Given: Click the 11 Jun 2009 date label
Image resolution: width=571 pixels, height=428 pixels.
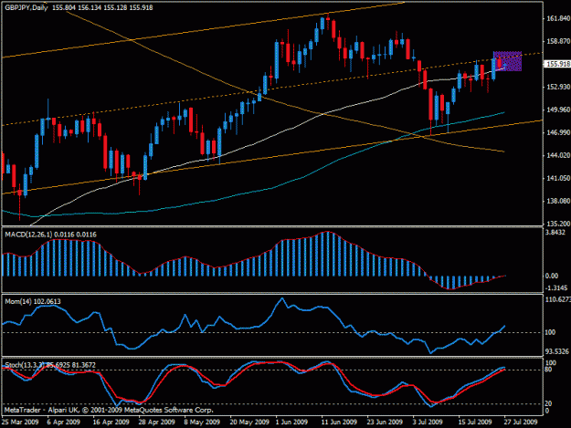Looking at the screenshot, I should click(x=339, y=423).
